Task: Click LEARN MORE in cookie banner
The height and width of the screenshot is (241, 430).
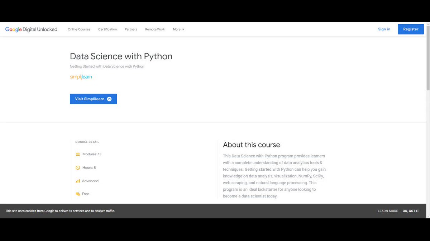Action: click(x=388, y=211)
